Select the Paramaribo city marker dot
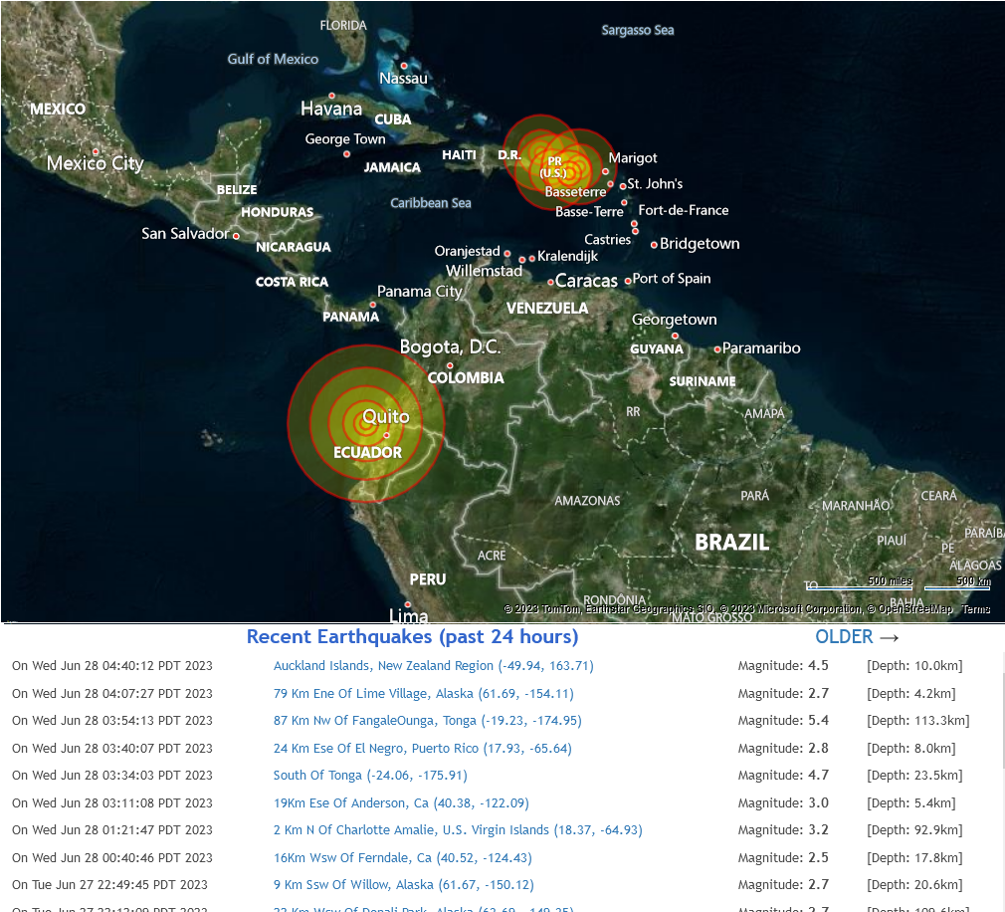Image resolution: width=1005 pixels, height=912 pixels. 717,349
